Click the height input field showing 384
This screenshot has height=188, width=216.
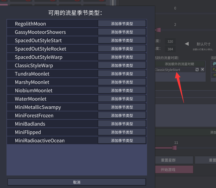171,49
